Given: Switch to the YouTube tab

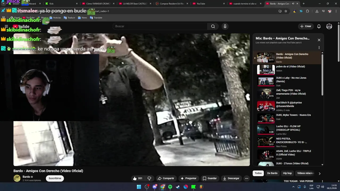Looking at the screenshot, I should click(x=209, y=4).
